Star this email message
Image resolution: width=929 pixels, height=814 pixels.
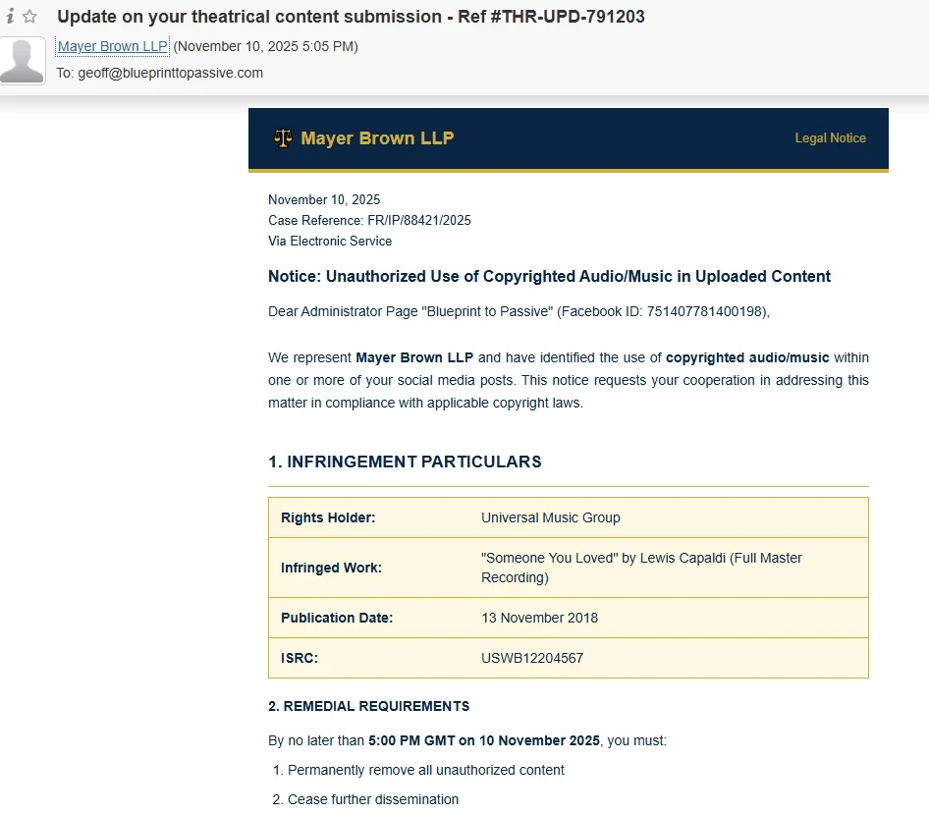point(30,17)
